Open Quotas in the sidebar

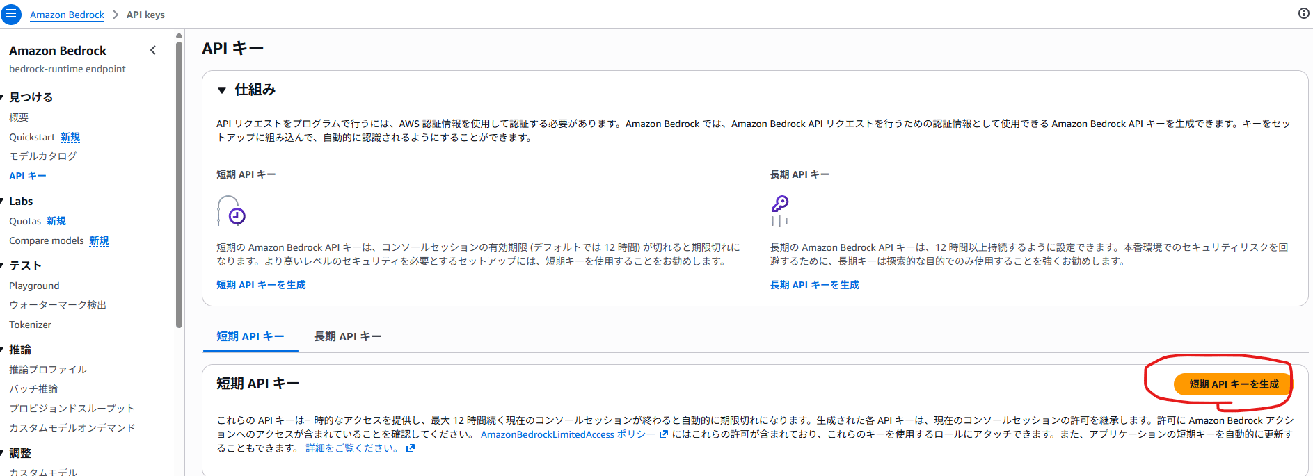pos(25,221)
